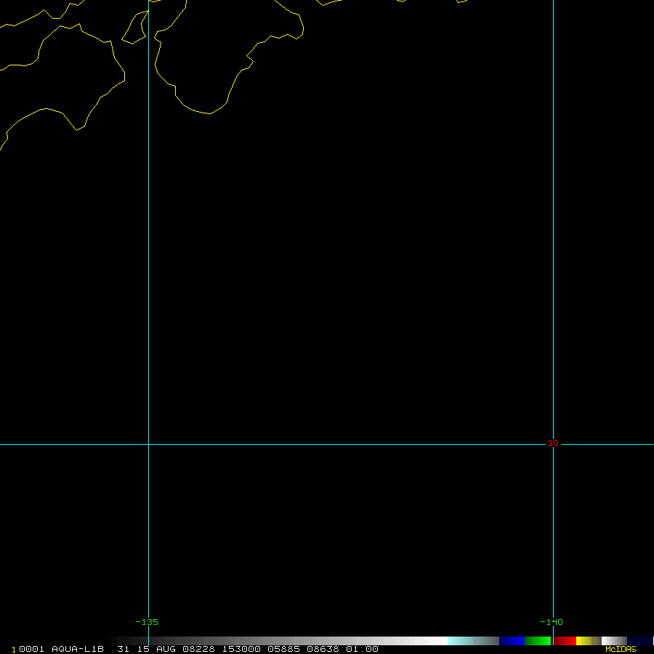Click the 08638 value in status line

coord(323,649)
